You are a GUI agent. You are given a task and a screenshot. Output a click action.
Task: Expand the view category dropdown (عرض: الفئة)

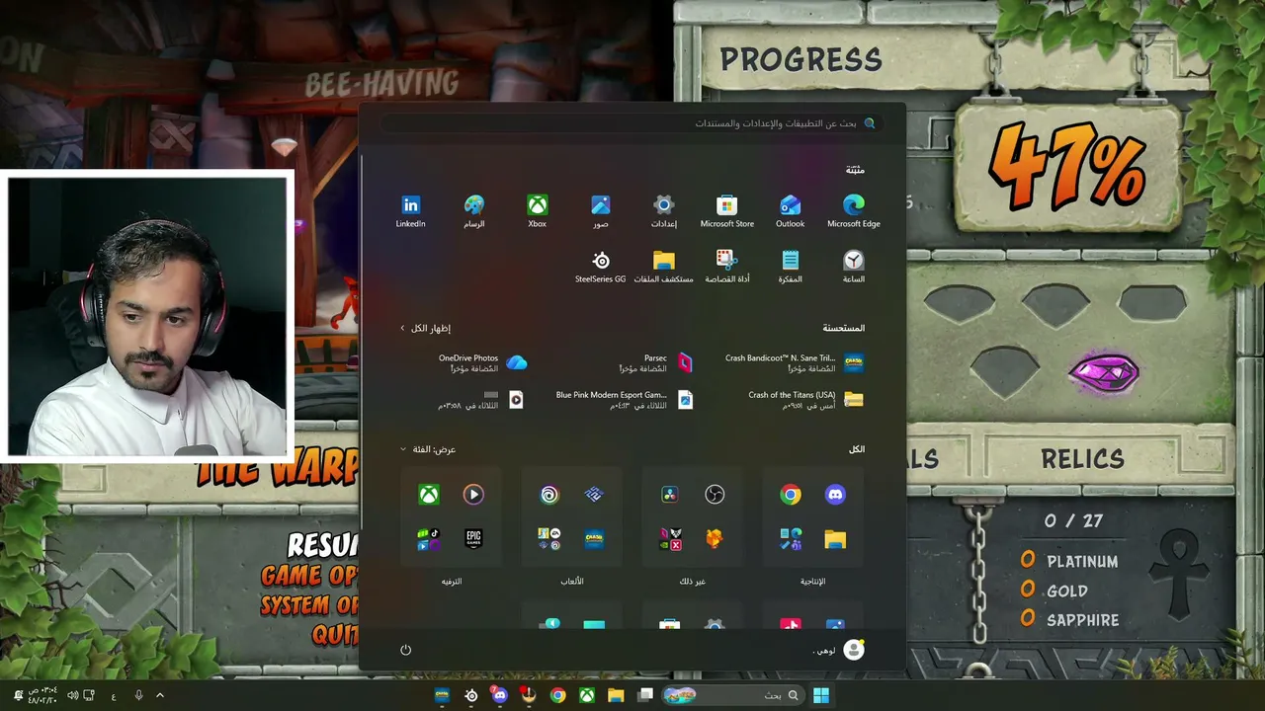428,449
